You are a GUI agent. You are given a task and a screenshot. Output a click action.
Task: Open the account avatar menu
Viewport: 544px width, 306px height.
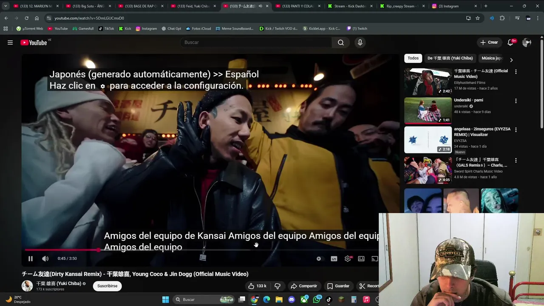click(527, 42)
